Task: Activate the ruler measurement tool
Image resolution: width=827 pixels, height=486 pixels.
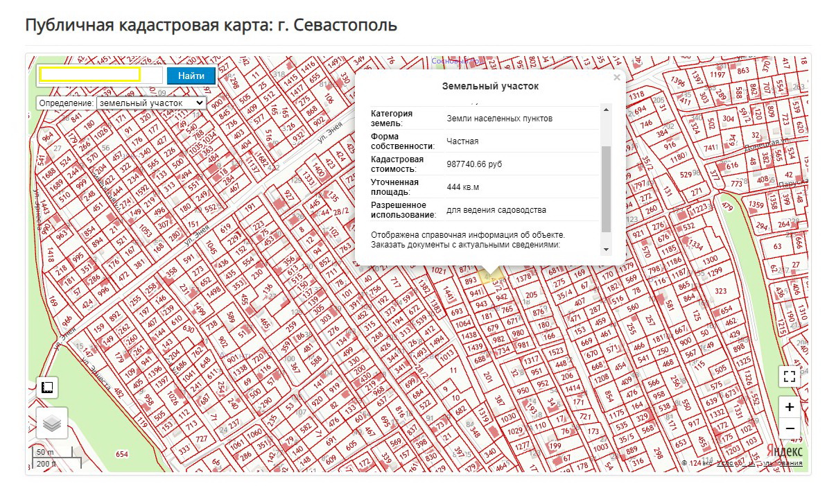Action: (47, 388)
